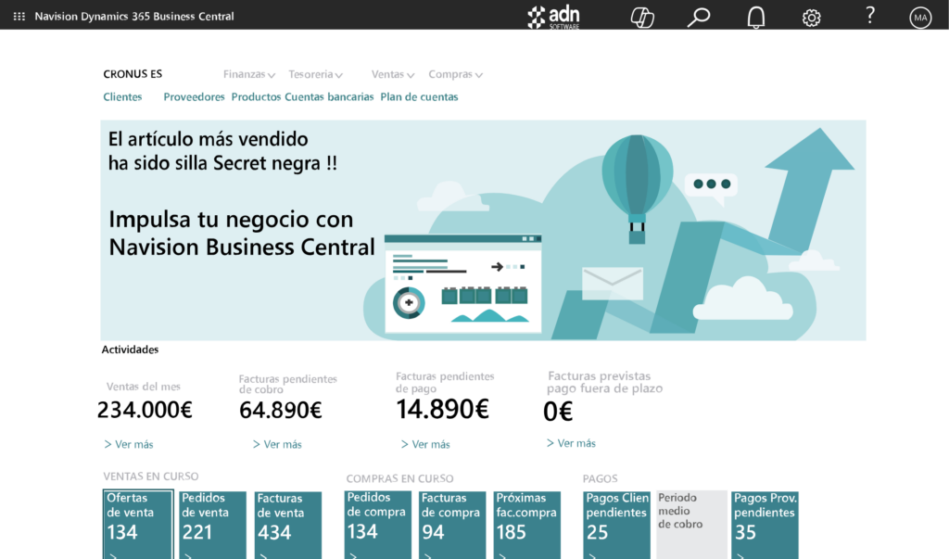Click CRONUS ES company name
949x559 pixels.
(133, 74)
